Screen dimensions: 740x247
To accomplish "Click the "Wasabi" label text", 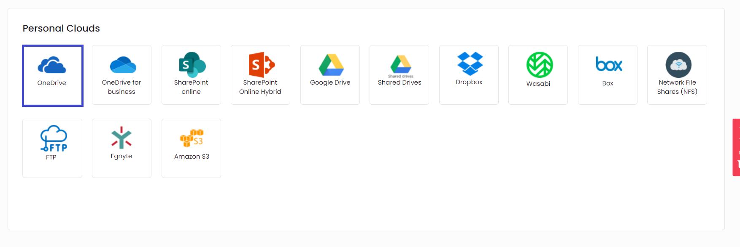I will 538,84.
